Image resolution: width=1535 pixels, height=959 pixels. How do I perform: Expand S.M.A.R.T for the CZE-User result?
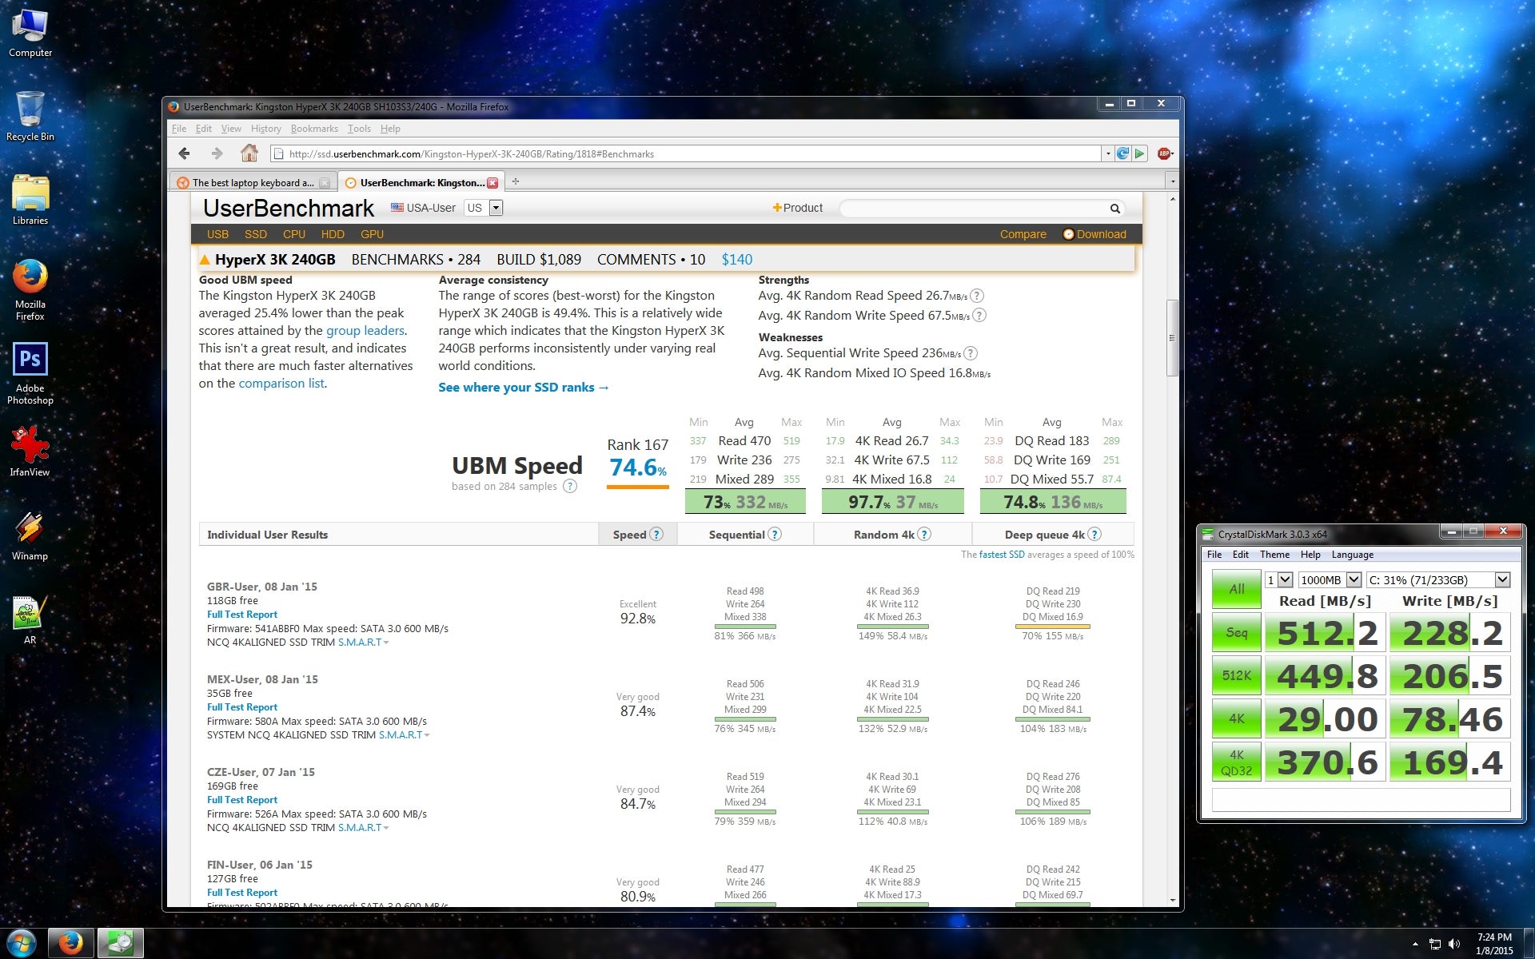coord(363,827)
